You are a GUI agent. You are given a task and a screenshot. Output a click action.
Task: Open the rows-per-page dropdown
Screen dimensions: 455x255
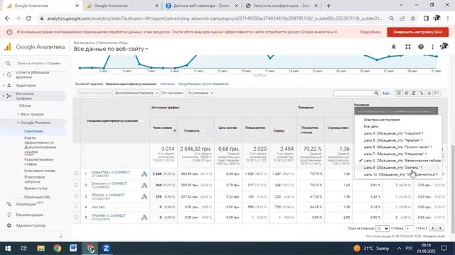382,228
